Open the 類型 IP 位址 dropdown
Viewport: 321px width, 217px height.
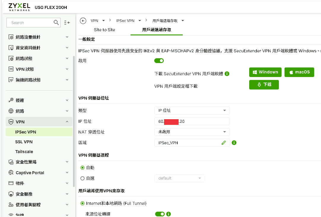192,111
